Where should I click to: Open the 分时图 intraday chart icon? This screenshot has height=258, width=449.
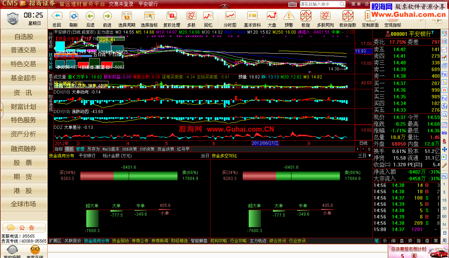pyautogui.click(x=230, y=16)
